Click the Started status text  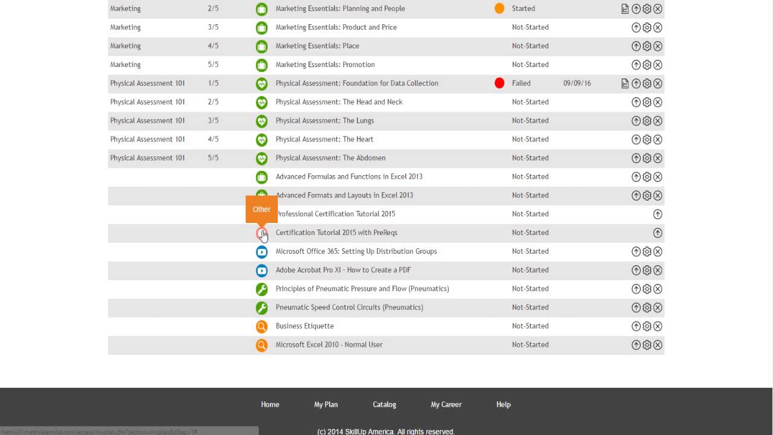(524, 8)
